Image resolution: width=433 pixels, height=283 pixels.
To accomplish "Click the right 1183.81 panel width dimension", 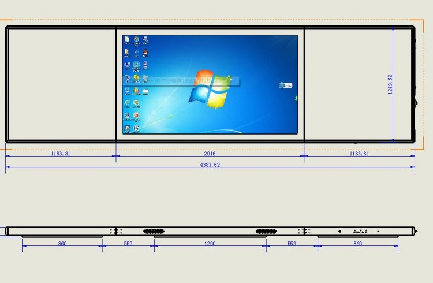I will [359, 154].
